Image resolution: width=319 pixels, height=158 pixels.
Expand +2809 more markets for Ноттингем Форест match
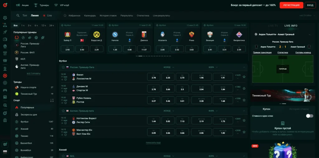(238, 120)
